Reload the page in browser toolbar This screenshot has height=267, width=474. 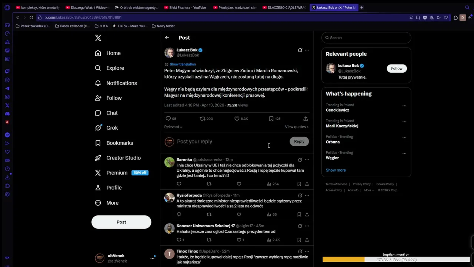point(31,17)
